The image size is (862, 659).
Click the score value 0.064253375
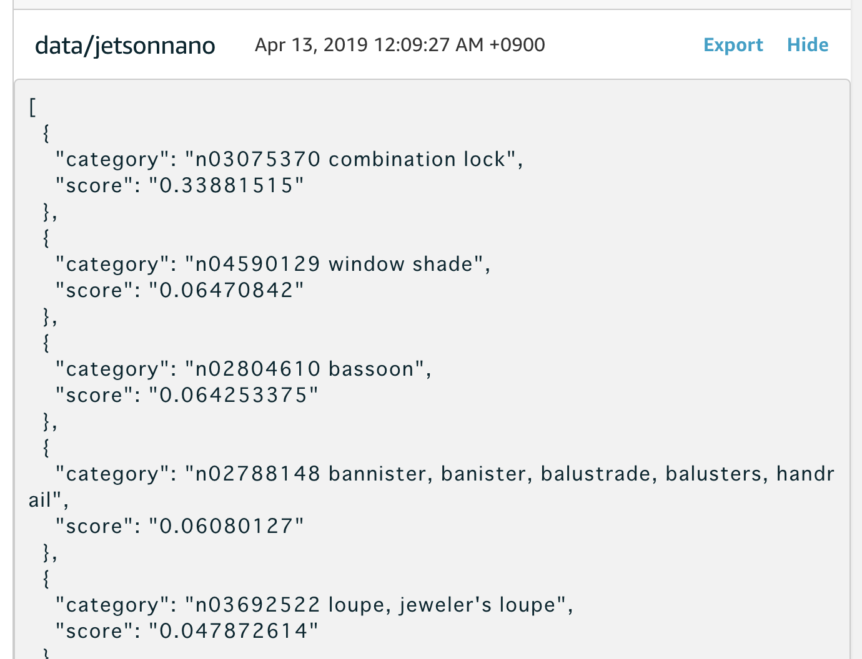tap(234, 396)
